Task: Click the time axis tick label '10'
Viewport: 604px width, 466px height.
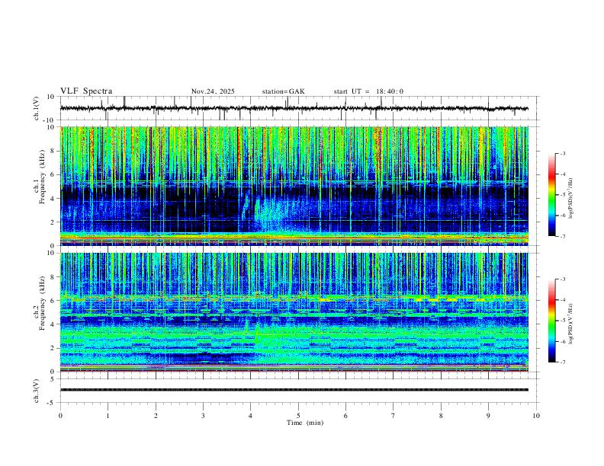Action: 536,416
